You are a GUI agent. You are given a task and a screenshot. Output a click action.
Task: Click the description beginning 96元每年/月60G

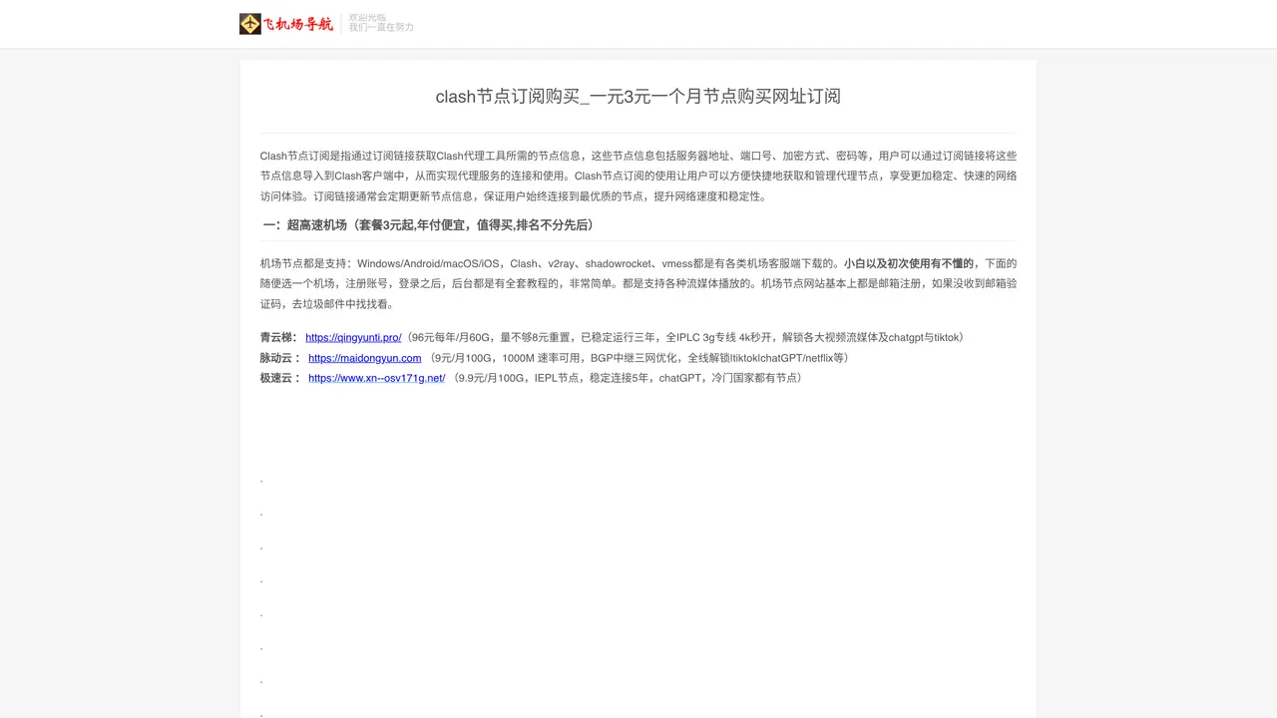coord(685,338)
